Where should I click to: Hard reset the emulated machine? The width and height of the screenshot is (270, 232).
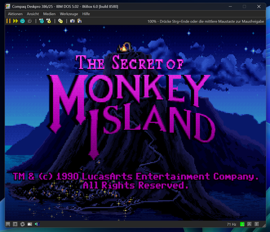(x=22, y=21)
